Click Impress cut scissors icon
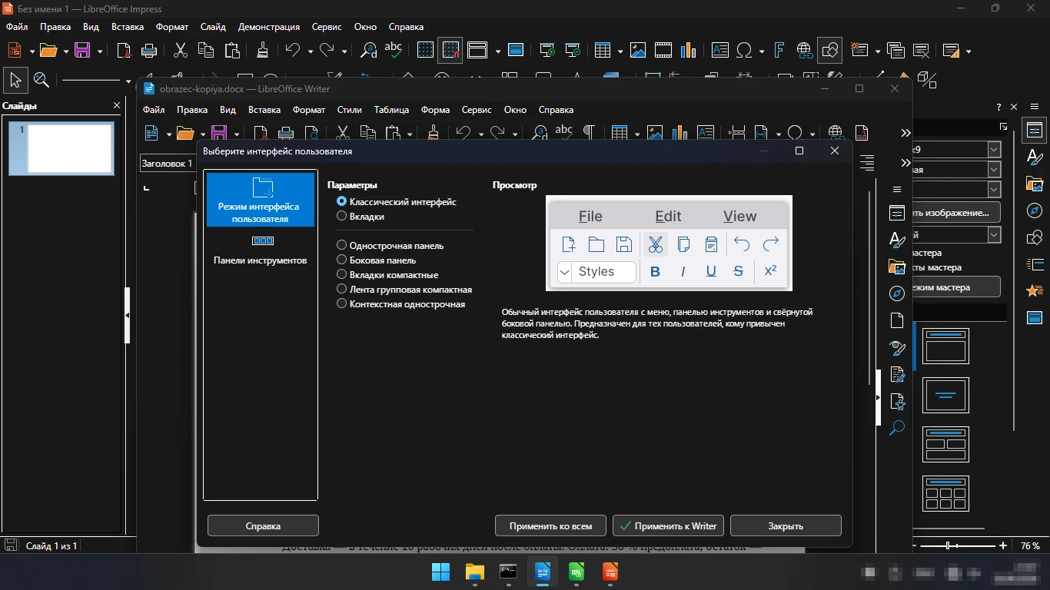This screenshot has height=590, width=1050. pos(181,51)
